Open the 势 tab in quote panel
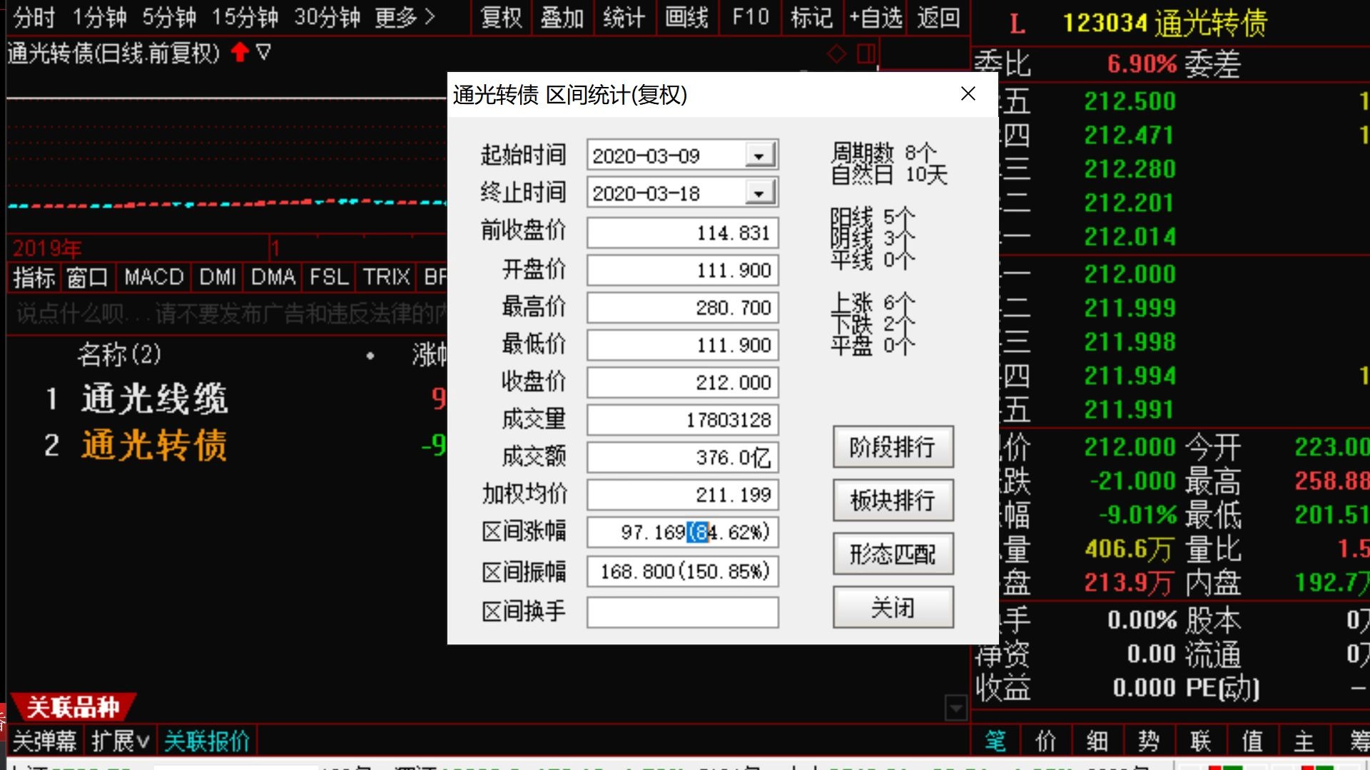 (x=1149, y=741)
